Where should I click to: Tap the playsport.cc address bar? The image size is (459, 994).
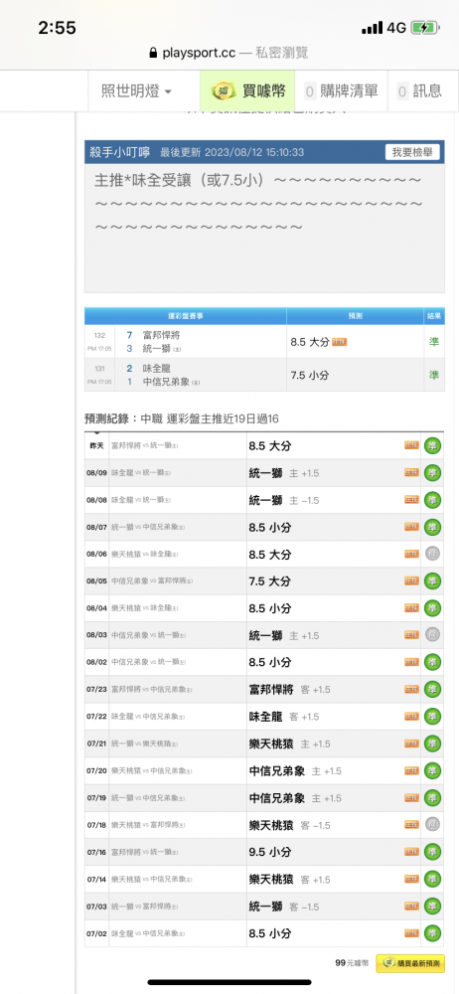point(229,54)
